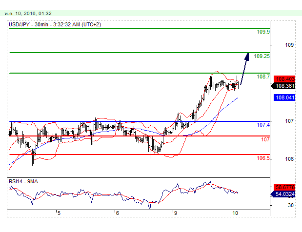Click the 106 price axis label

[x=289, y=159]
